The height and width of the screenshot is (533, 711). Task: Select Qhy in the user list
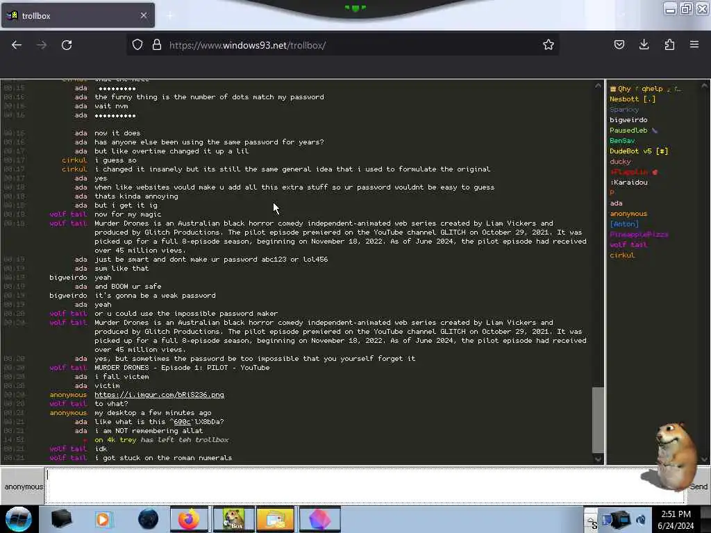644,89
